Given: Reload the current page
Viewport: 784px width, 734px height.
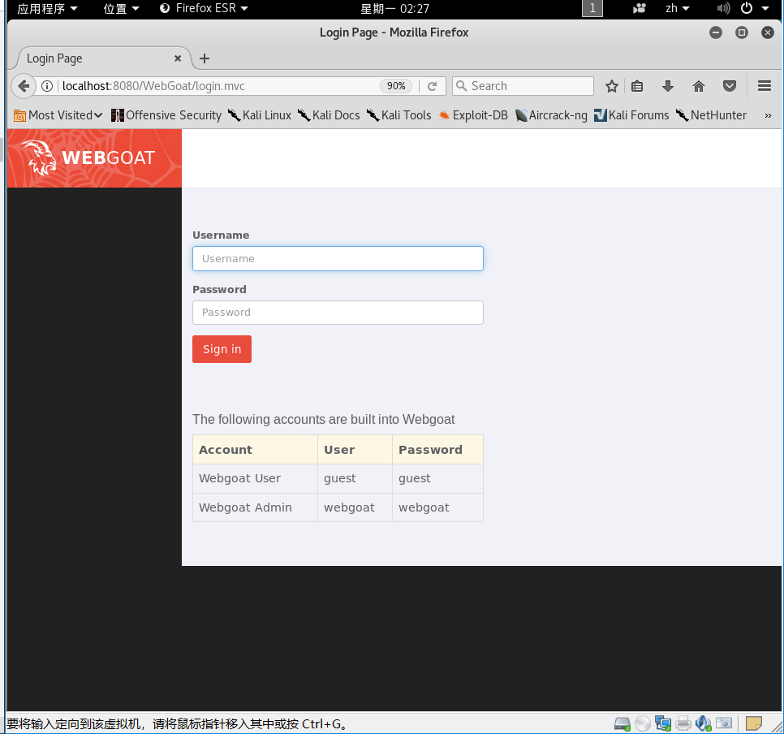Looking at the screenshot, I should tap(433, 86).
